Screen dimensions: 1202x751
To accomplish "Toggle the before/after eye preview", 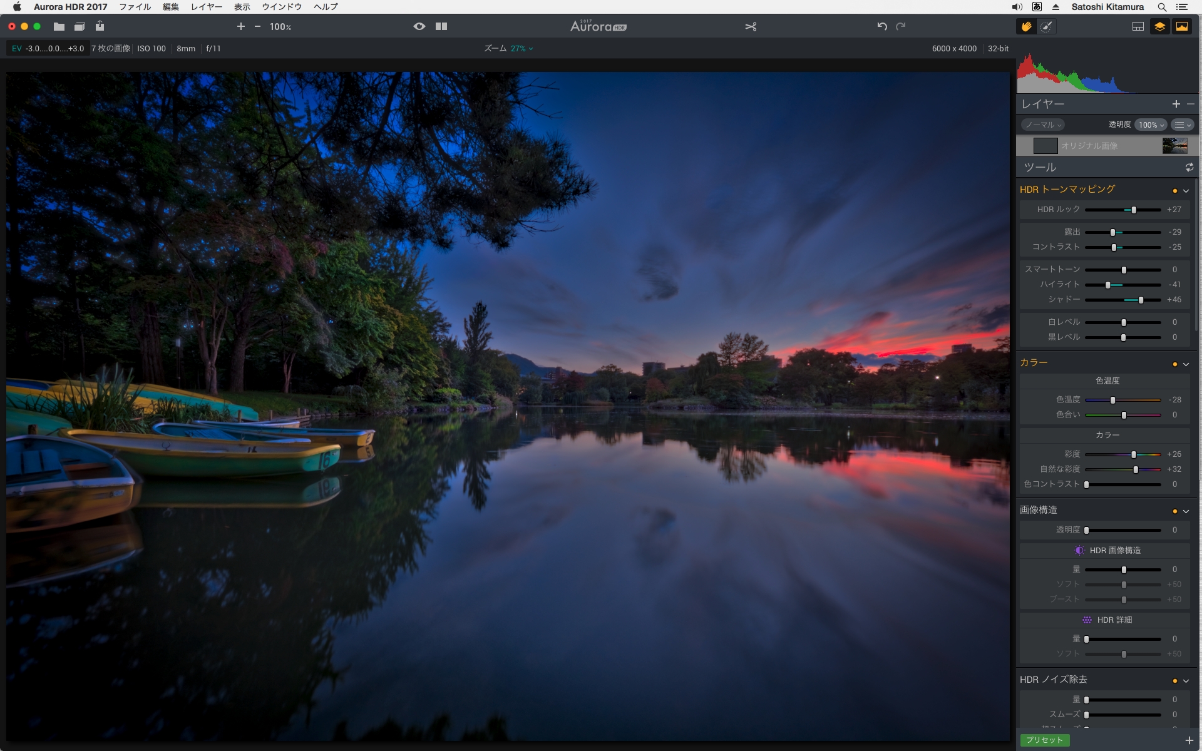I will pos(419,26).
